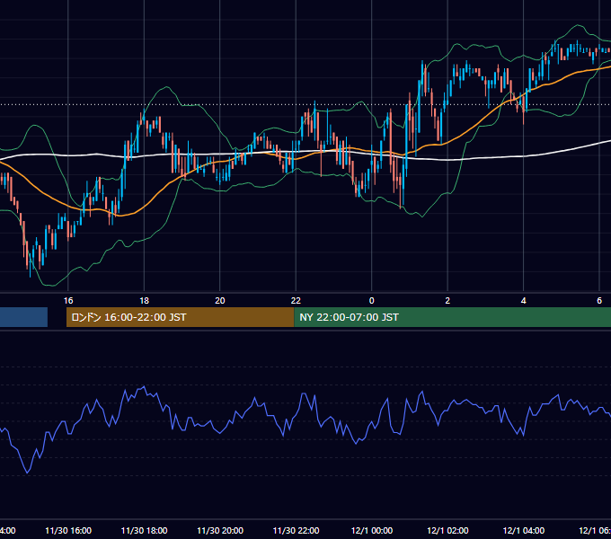Click the NY 22:00-07:00 JST session bar

(x=452, y=317)
